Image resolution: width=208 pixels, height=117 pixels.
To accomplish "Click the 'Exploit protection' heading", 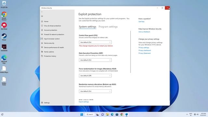I will click(90, 14).
